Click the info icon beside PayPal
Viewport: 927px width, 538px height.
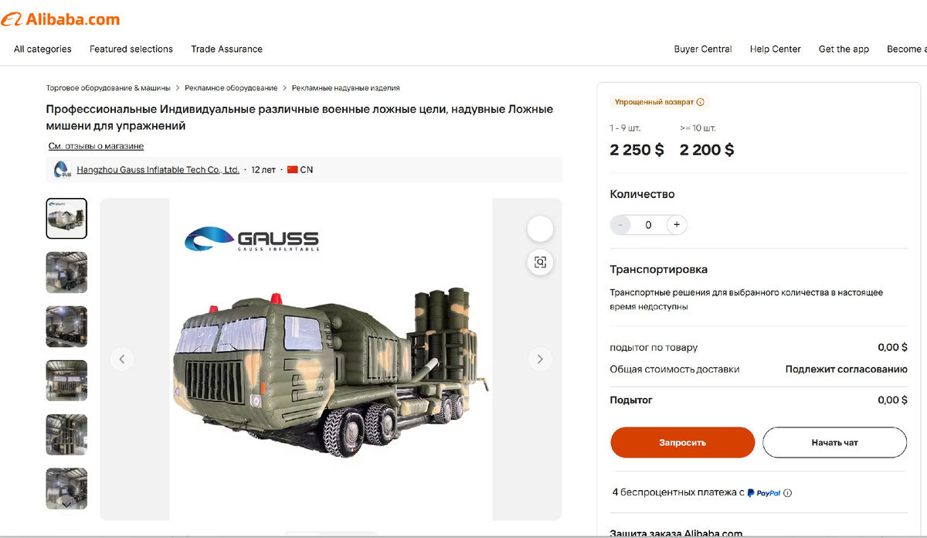click(788, 493)
